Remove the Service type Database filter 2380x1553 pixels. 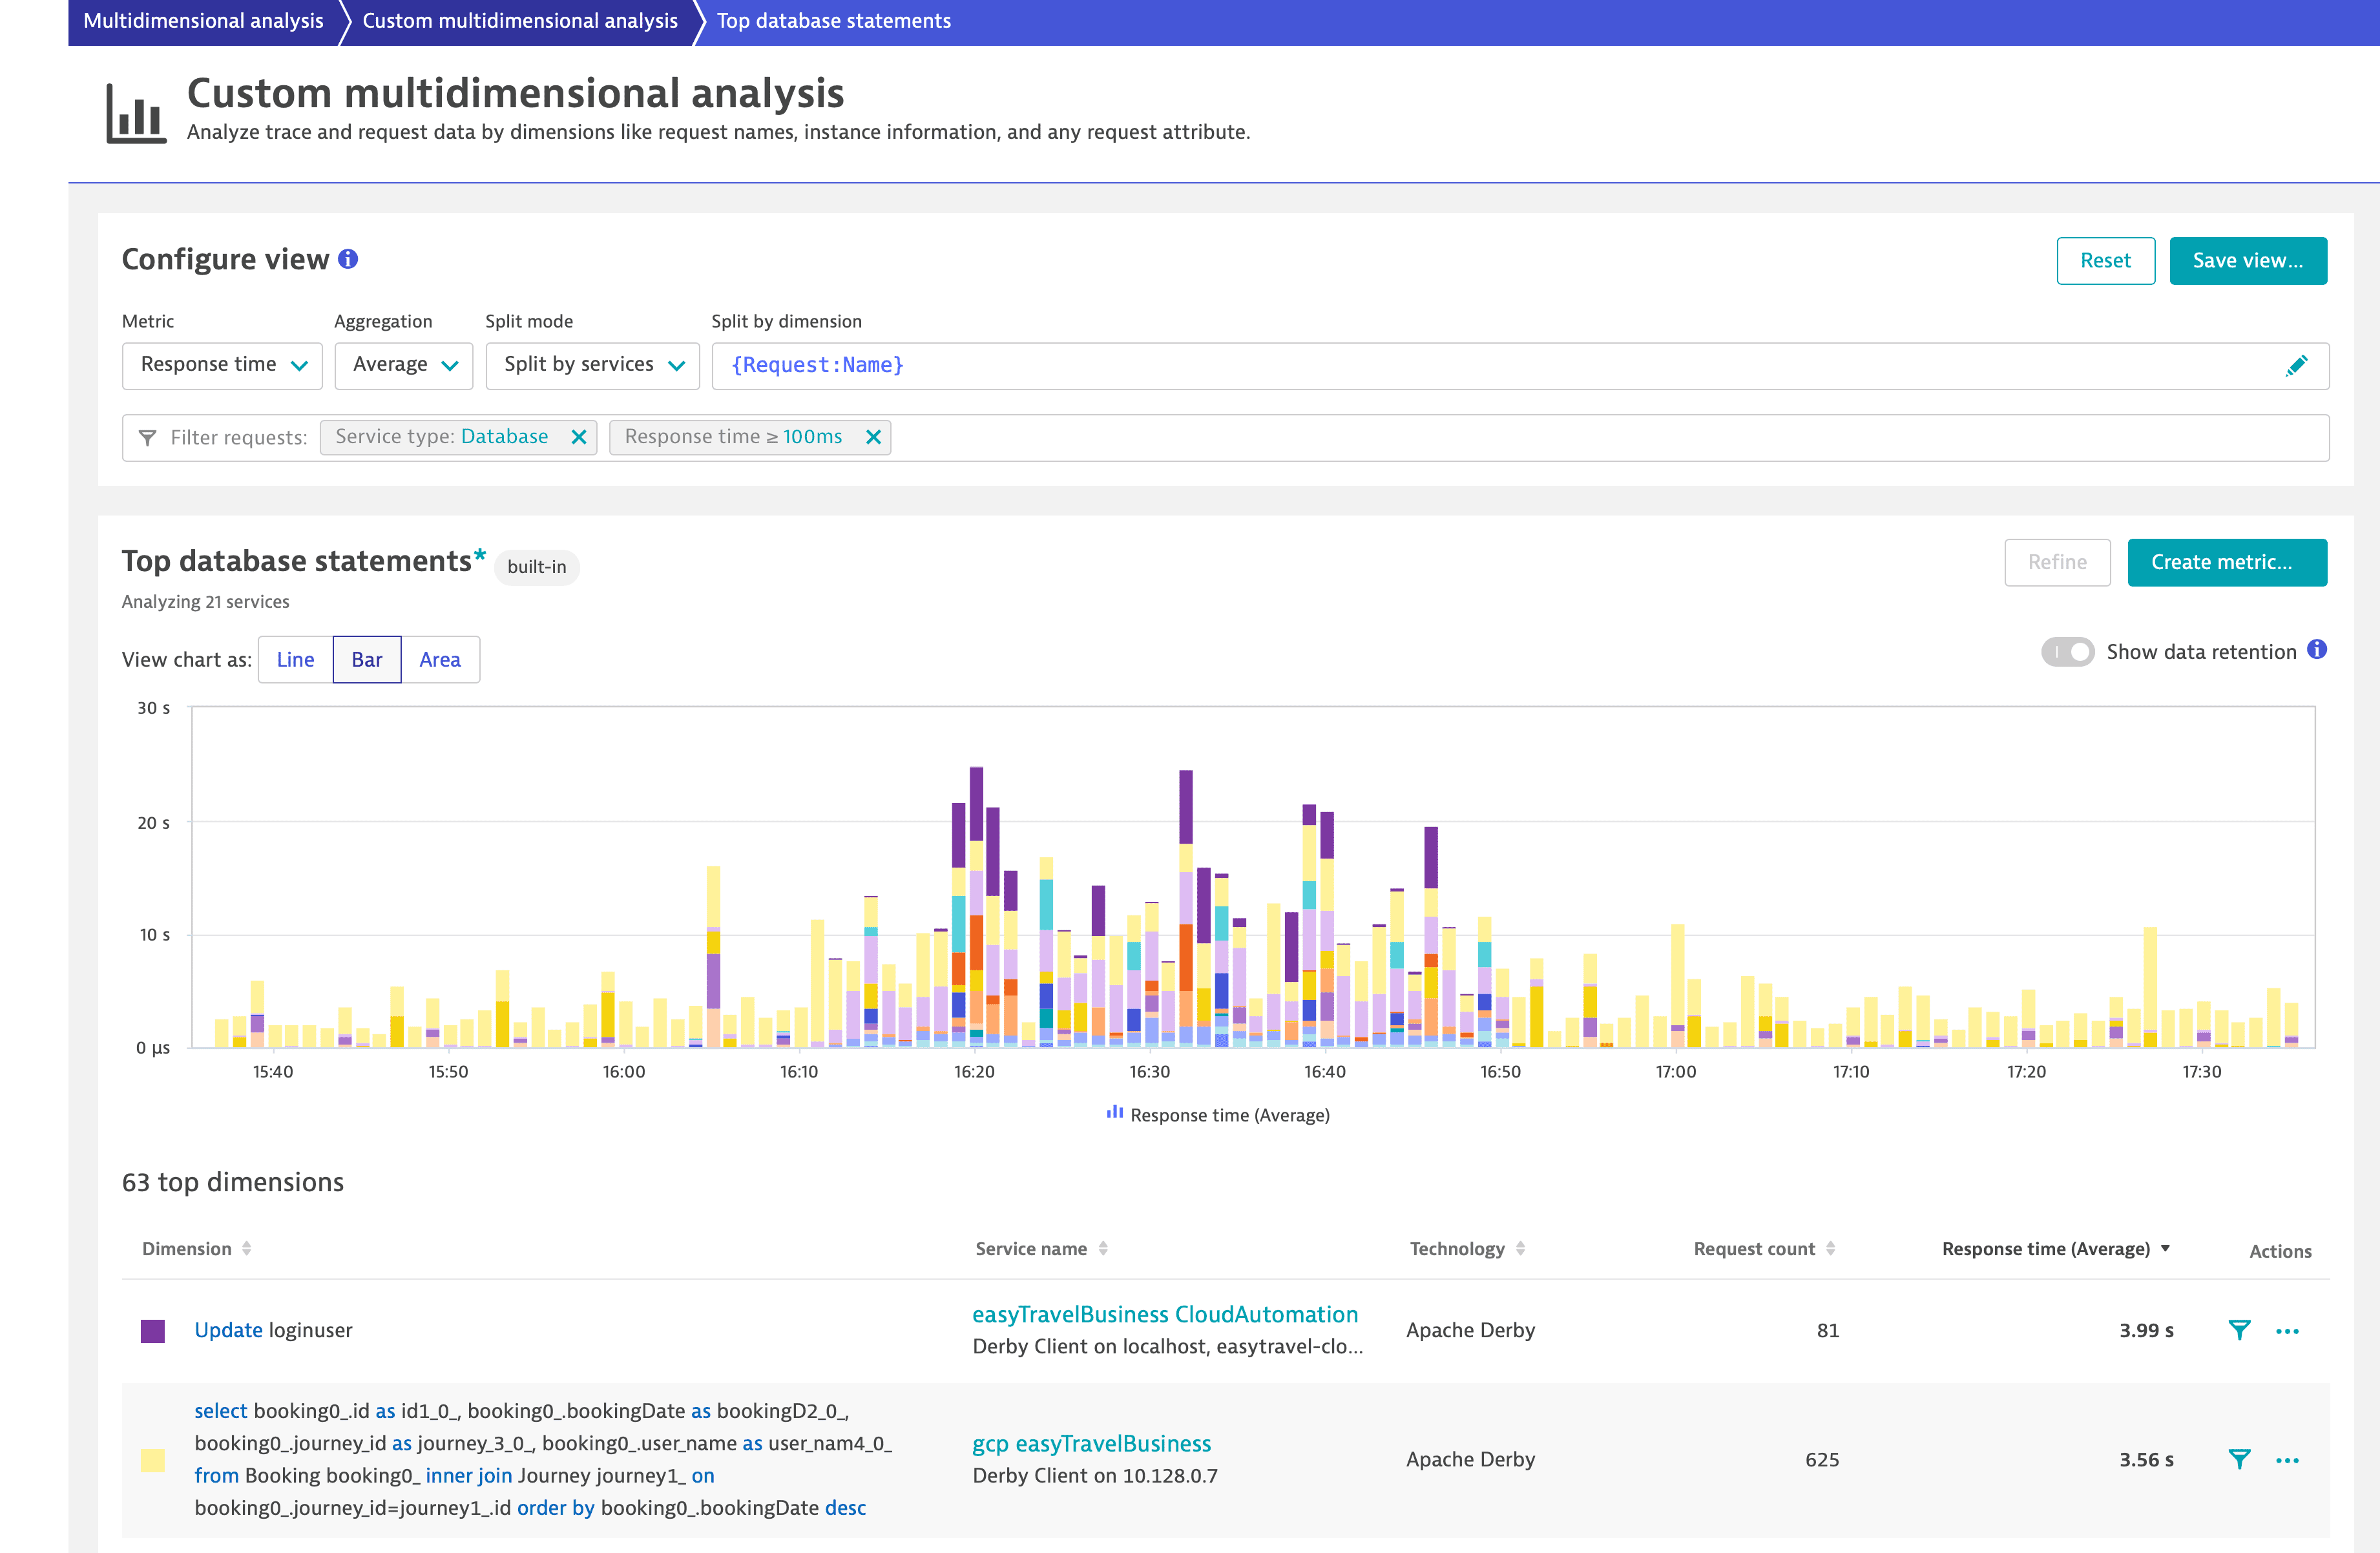coord(578,437)
